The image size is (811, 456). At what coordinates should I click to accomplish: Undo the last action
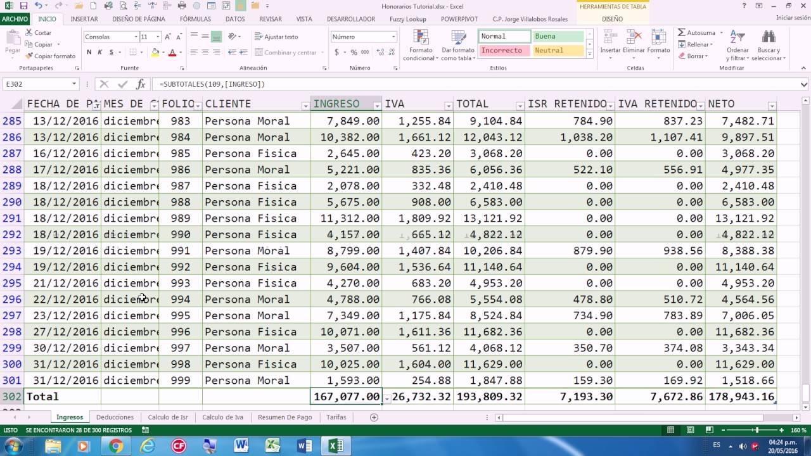(38, 6)
